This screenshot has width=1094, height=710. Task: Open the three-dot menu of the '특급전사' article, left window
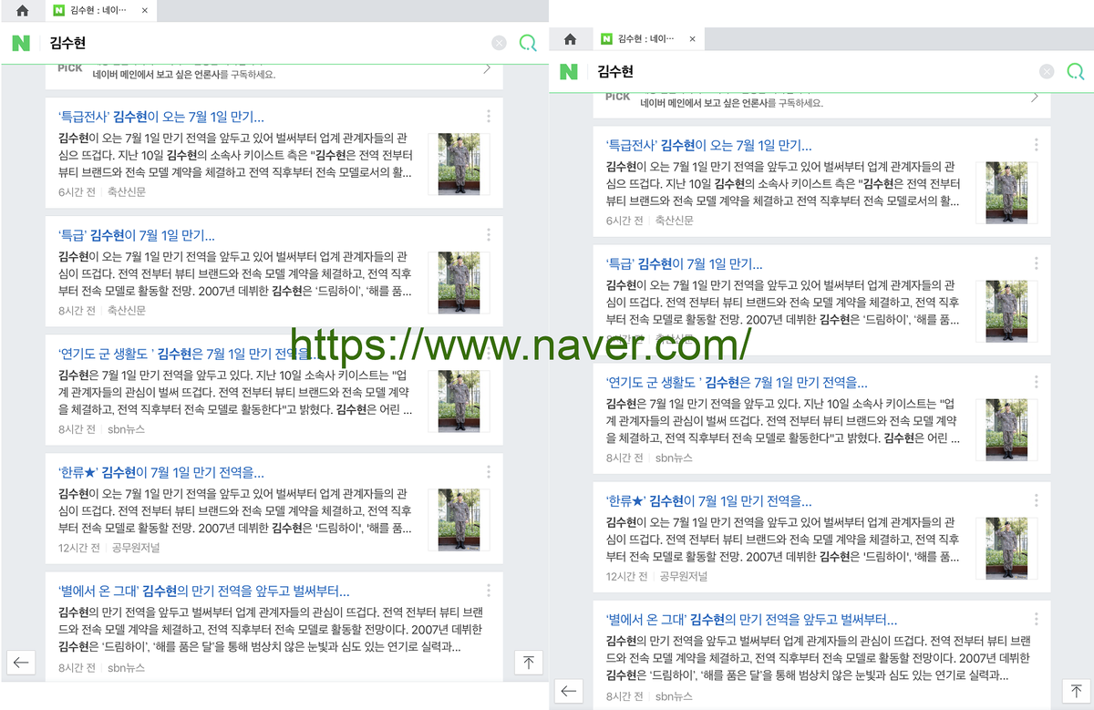click(x=489, y=116)
